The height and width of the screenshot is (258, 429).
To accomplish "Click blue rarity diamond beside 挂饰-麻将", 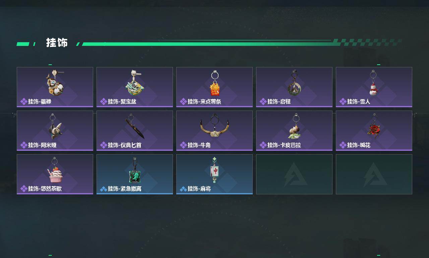I will (183, 189).
